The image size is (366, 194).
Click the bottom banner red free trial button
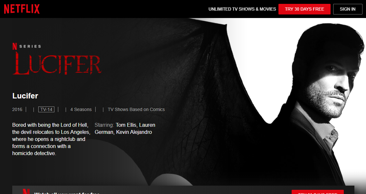[x=317, y=192]
